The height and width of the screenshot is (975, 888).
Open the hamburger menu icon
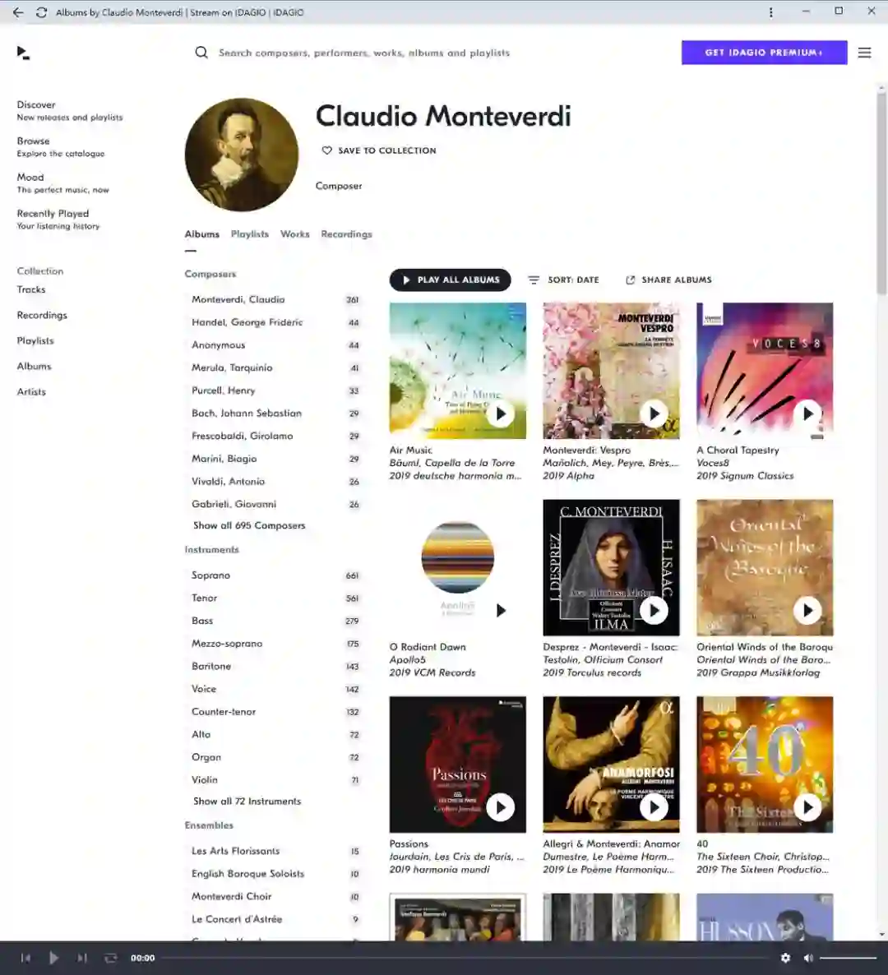(x=864, y=53)
